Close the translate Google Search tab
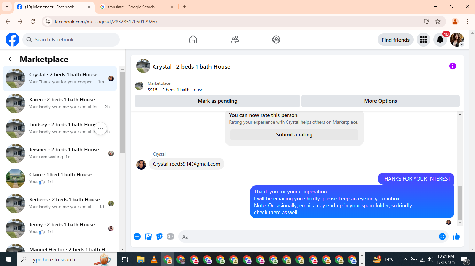The image size is (475, 266). point(172,7)
